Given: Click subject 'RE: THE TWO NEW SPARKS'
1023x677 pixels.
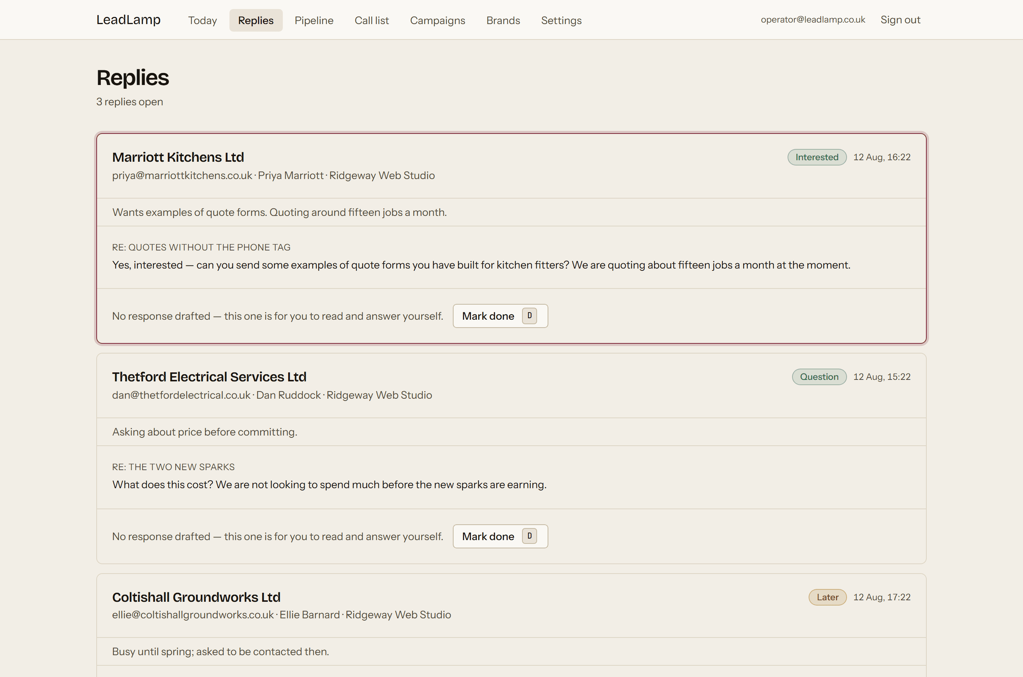Looking at the screenshot, I should 173,467.
